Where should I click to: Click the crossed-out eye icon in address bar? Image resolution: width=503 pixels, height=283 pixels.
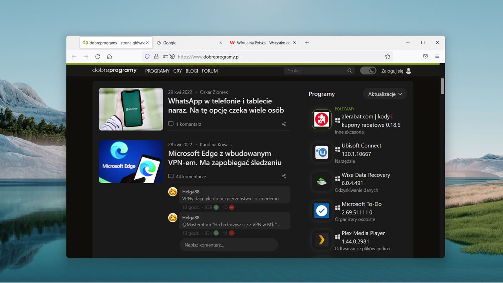coord(172,57)
